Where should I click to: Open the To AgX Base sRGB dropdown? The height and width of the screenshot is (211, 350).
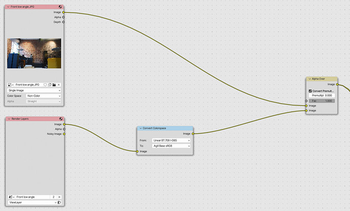tap(171, 146)
